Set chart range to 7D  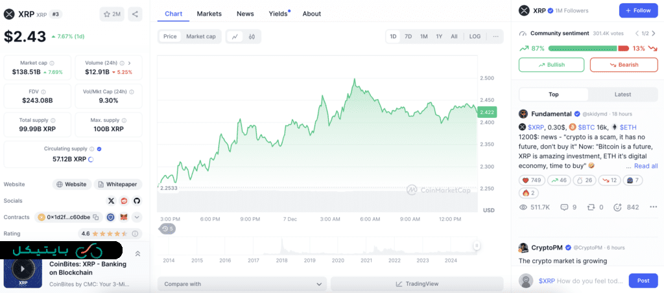(408, 36)
